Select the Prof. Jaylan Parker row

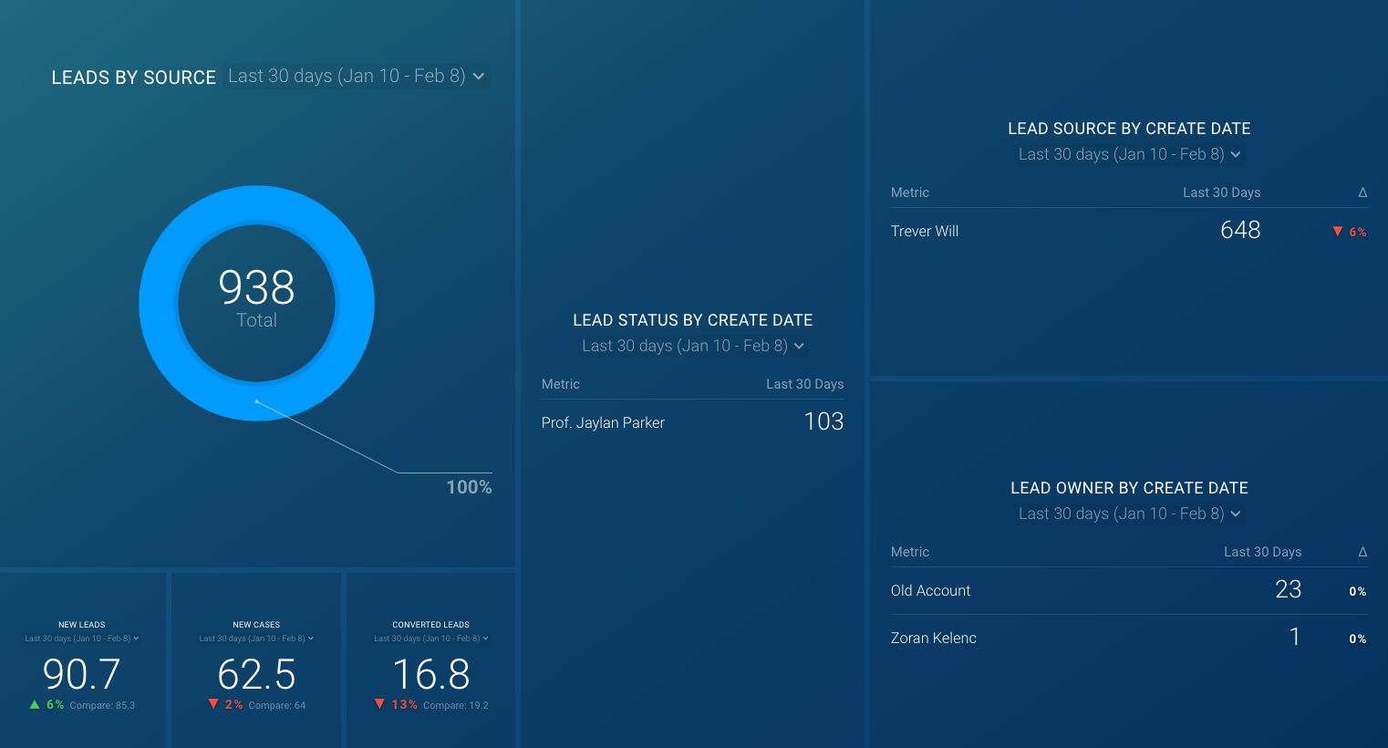[x=693, y=422]
